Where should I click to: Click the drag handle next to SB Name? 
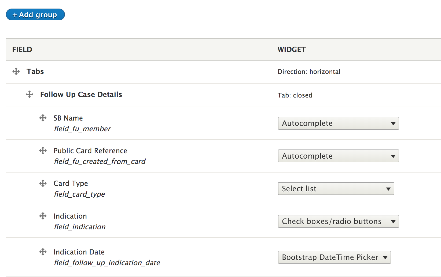pos(43,118)
